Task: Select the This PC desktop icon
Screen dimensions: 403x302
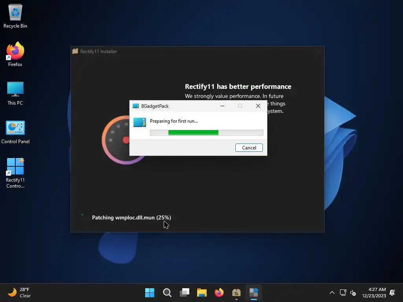Action: click(x=15, y=93)
